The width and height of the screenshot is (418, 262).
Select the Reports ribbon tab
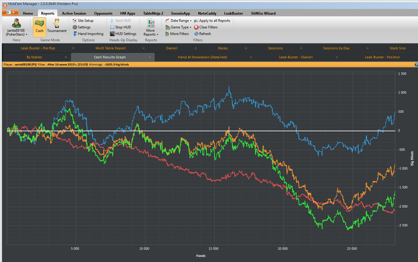[x=48, y=13]
